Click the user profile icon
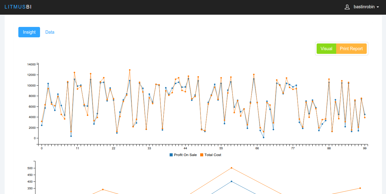The height and width of the screenshot is (194, 386). (x=347, y=7)
